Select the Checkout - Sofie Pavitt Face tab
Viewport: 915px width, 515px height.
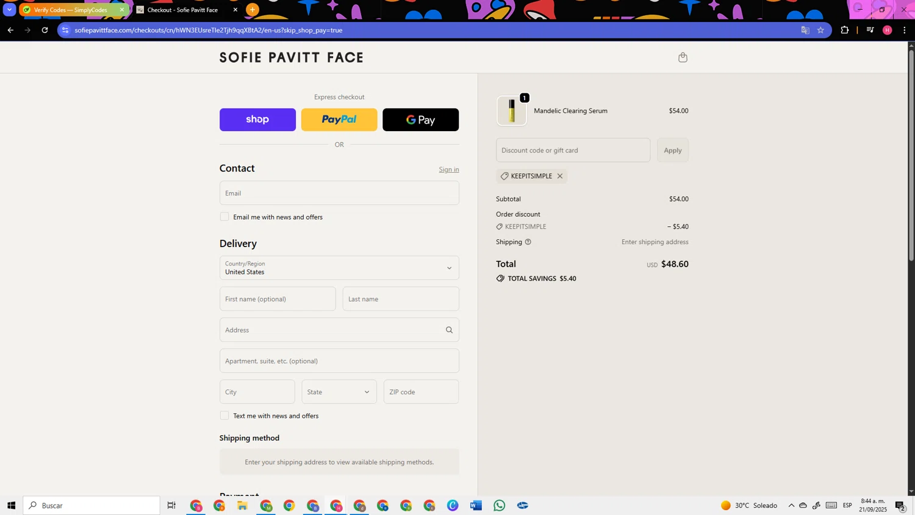[186, 10]
